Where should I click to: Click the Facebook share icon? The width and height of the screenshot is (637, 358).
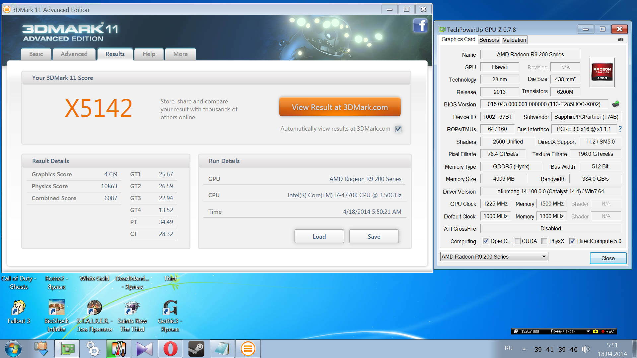click(x=420, y=26)
